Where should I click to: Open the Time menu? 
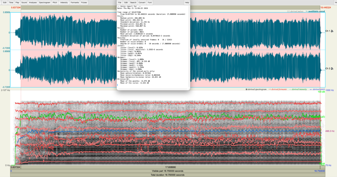[x=11, y=3]
